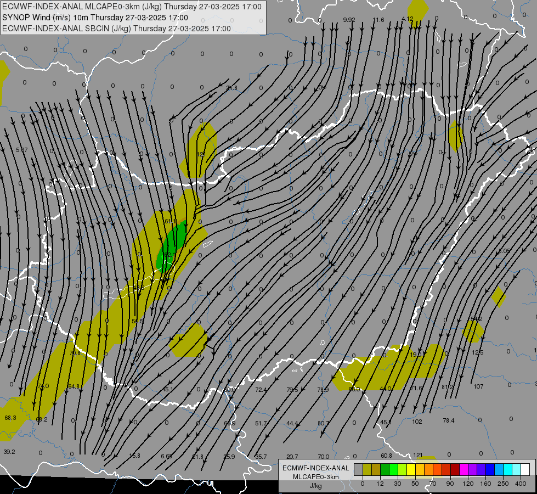Click the map value 78.4
Screen dimensions: 537x494
click(x=449, y=420)
